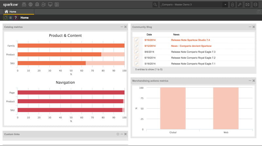Click the green refresh icon
This screenshot has width=262, height=146.
pos(6,18)
